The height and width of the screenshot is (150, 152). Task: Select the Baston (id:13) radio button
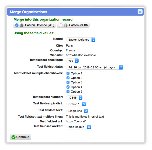pos(60,25)
